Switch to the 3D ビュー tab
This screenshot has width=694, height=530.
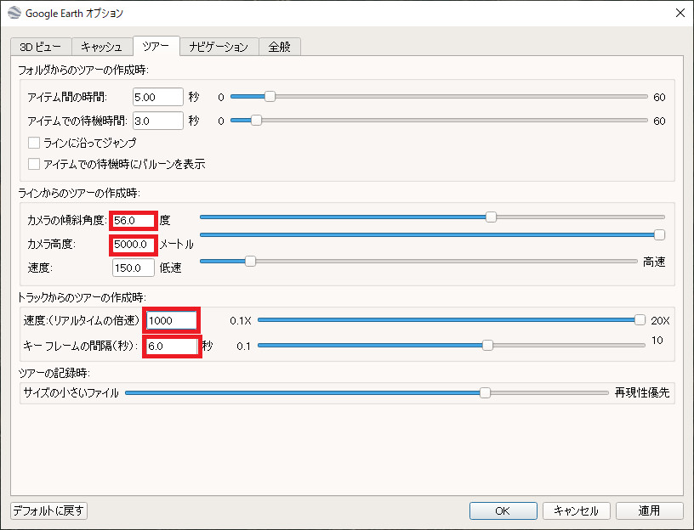pyautogui.click(x=41, y=47)
